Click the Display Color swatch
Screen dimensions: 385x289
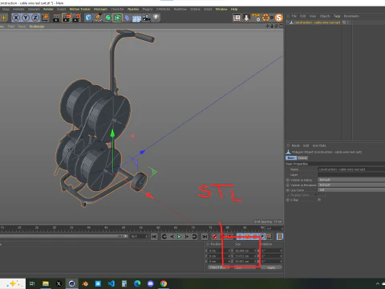point(322,195)
